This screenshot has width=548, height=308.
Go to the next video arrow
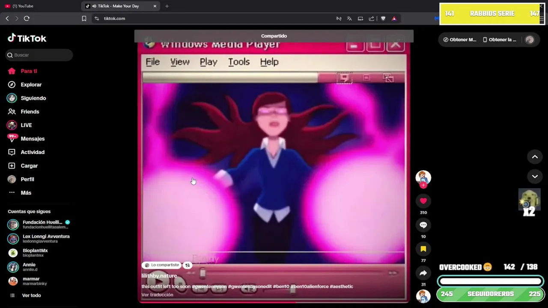pyautogui.click(x=535, y=176)
